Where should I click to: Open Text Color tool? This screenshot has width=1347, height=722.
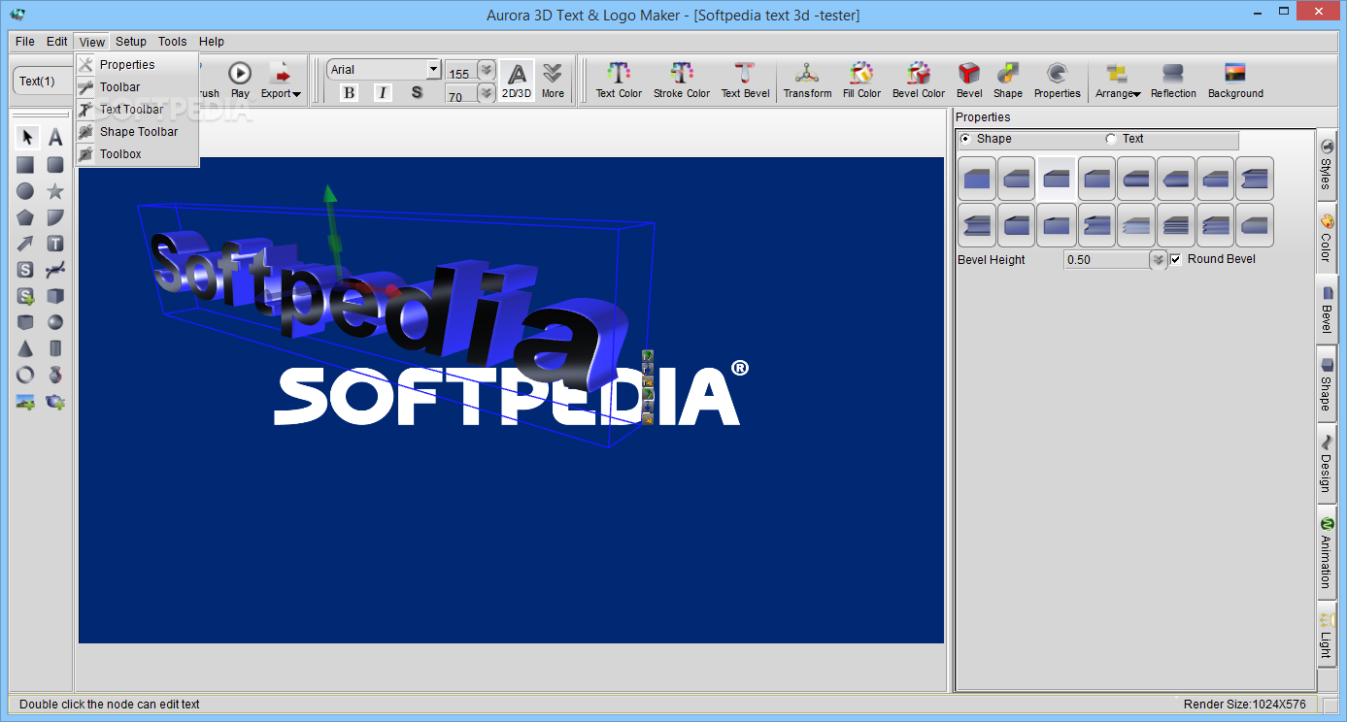pos(619,80)
